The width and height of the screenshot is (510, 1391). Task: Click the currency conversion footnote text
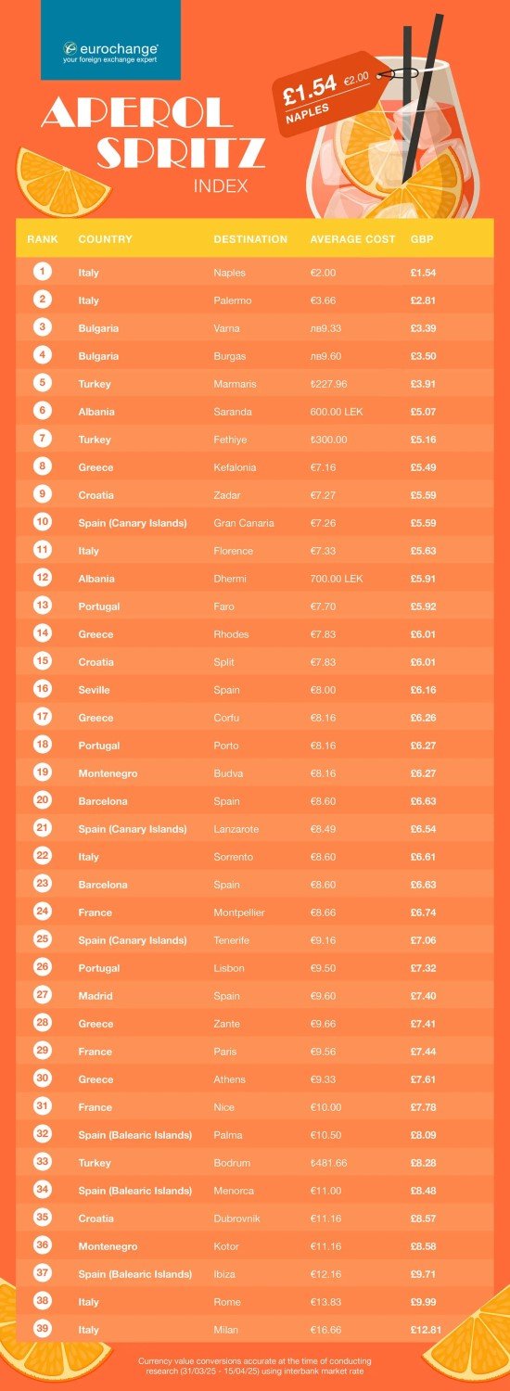click(x=255, y=1365)
